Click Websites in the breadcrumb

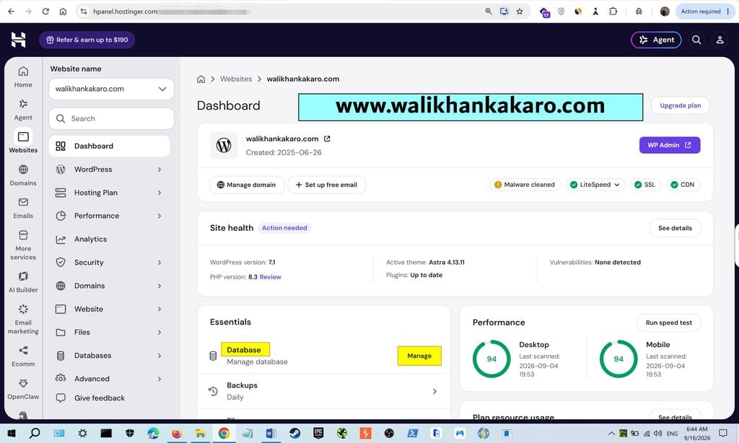click(236, 79)
